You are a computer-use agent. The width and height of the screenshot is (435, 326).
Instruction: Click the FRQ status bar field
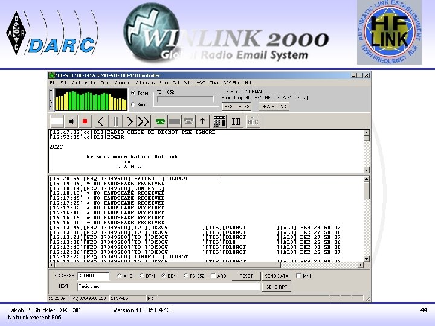point(89,299)
